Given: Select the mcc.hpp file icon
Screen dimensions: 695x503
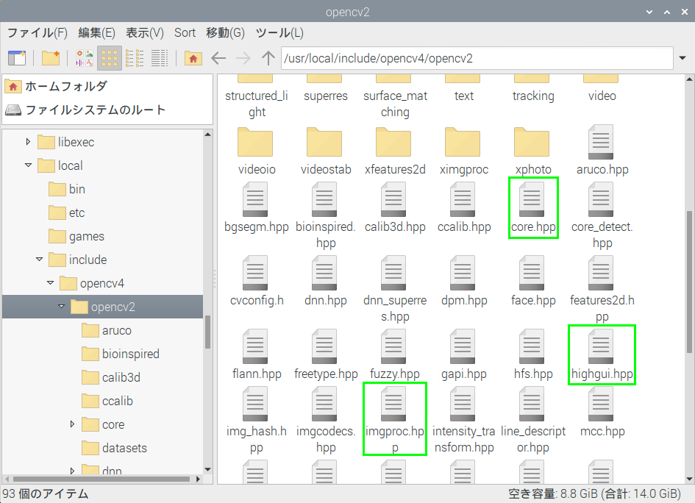Looking at the screenshot, I should [x=601, y=404].
